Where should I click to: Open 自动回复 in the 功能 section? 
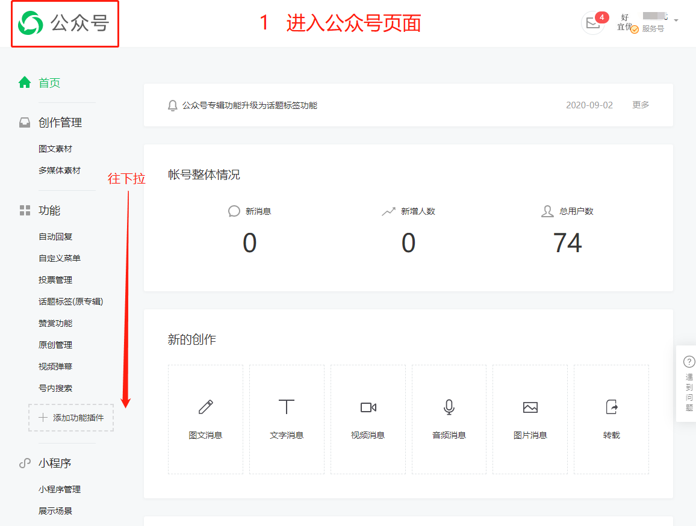[55, 237]
